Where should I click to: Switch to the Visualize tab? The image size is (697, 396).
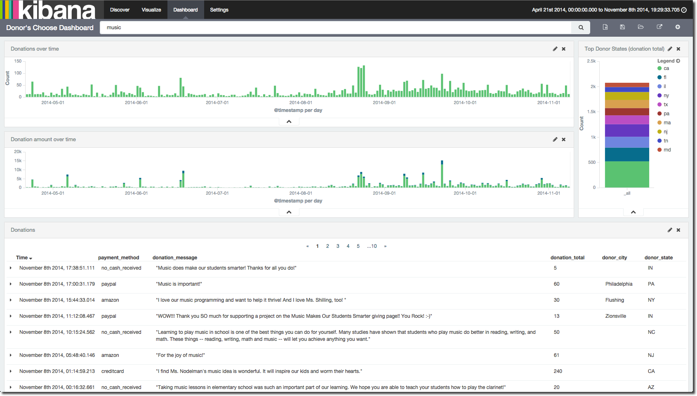coord(151,10)
